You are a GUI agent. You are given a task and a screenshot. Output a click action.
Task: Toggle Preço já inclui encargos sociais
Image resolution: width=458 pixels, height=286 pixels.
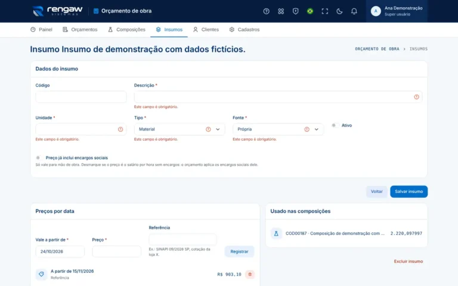point(39,157)
